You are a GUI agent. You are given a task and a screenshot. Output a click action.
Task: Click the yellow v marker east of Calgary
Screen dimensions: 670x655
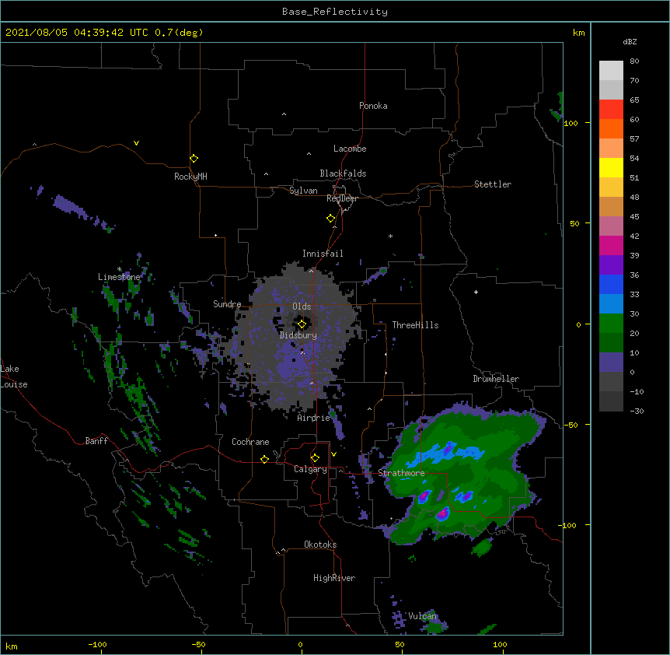(x=333, y=454)
